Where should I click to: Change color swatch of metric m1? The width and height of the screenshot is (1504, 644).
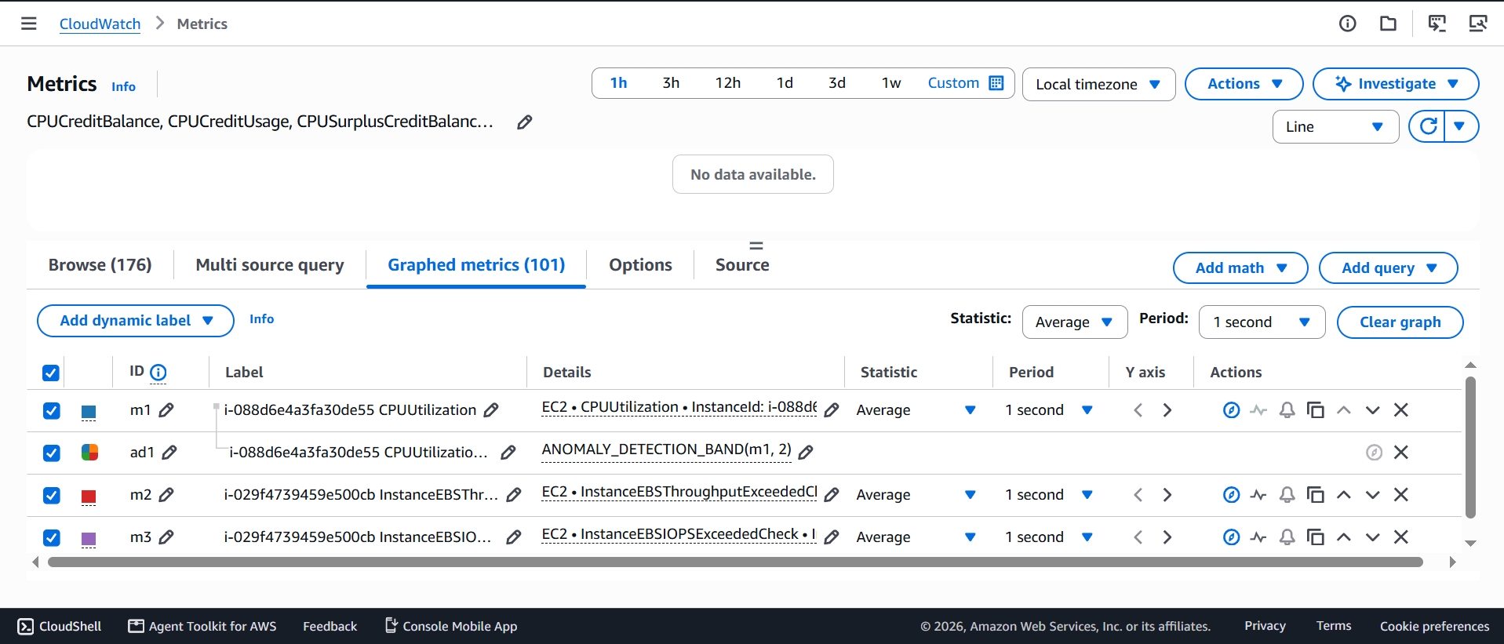pyautogui.click(x=89, y=411)
